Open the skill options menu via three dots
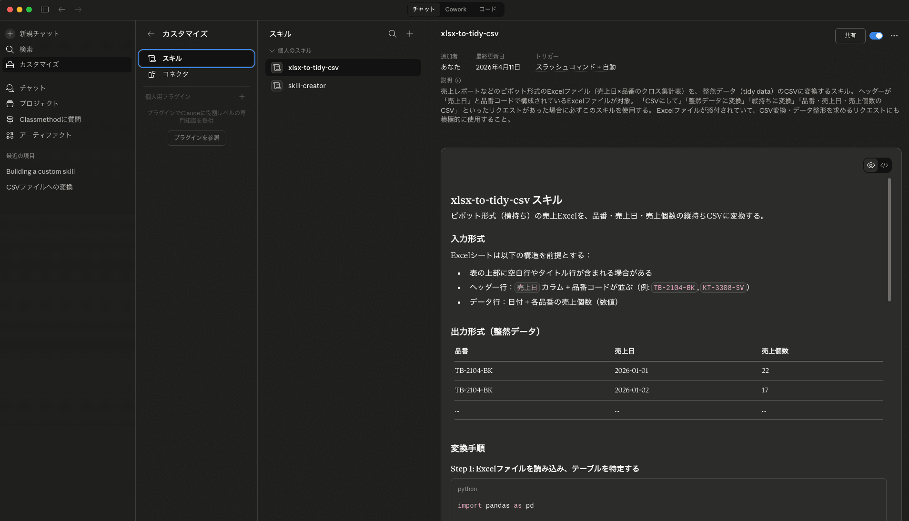The image size is (909, 521). [x=895, y=36]
